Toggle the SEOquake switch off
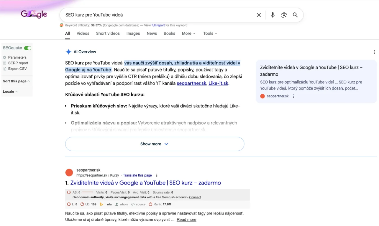 click(28, 48)
